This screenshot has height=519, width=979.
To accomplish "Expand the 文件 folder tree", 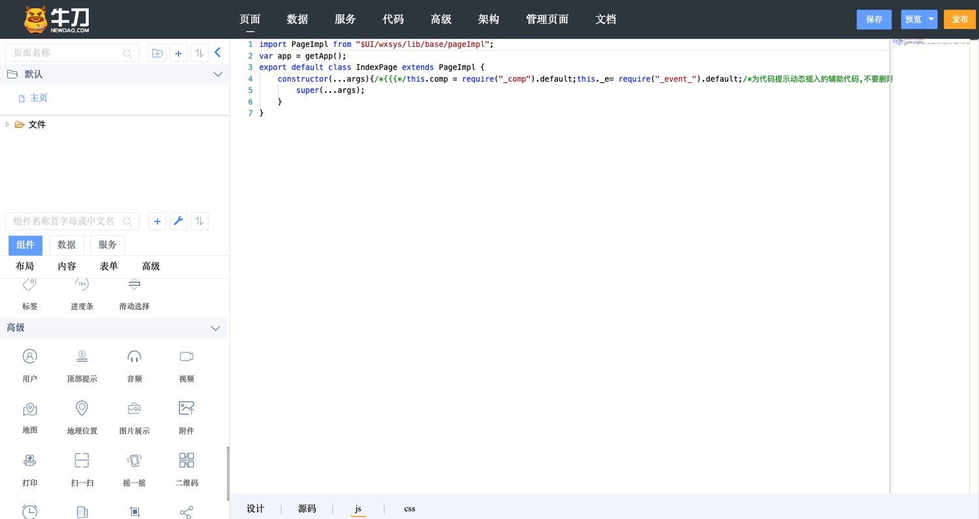I will coord(7,124).
